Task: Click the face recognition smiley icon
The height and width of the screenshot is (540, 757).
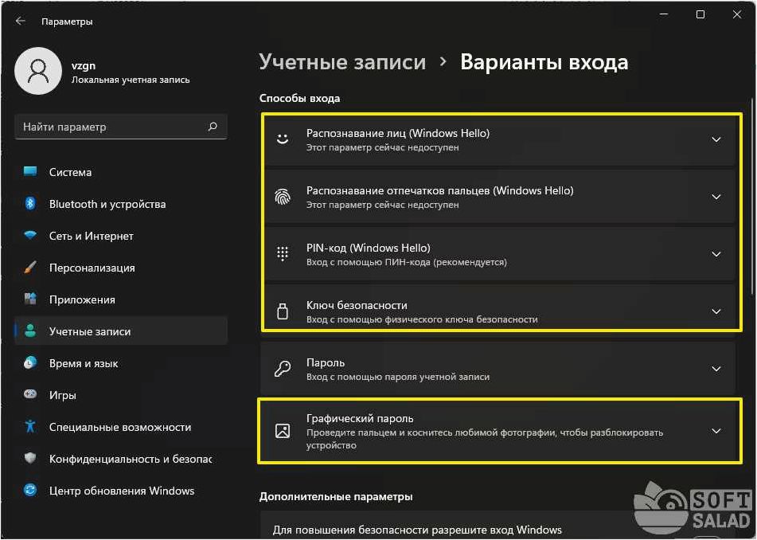Action: (283, 139)
